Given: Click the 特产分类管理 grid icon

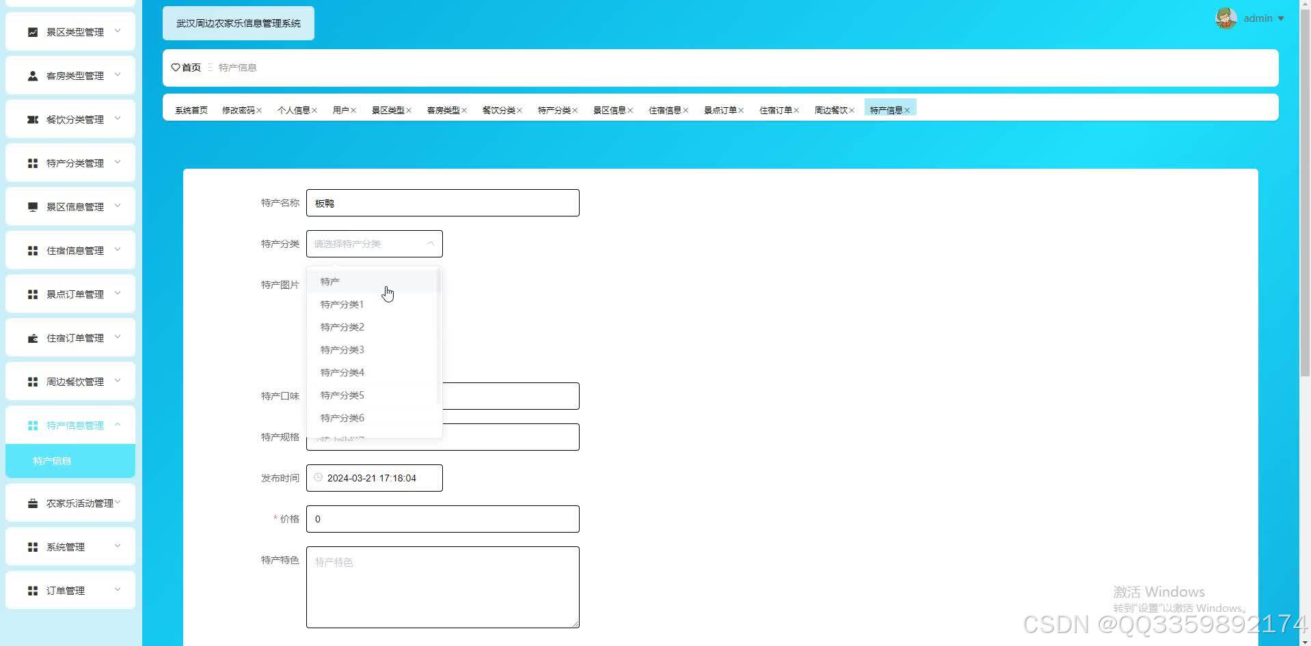Looking at the screenshot, I should point(32,163).
